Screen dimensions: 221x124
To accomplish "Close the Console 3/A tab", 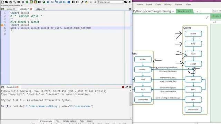I will pos(18,87).
